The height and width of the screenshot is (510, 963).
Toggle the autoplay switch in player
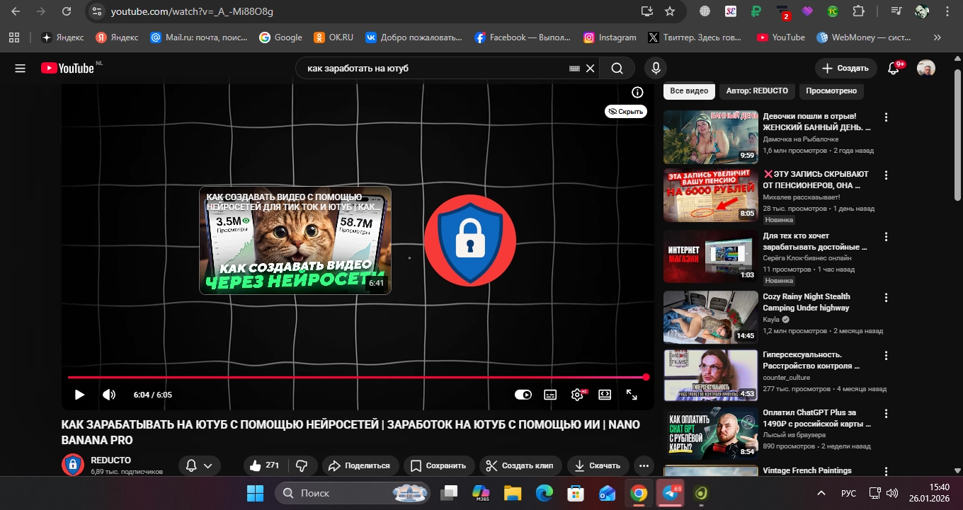(523, 395)
